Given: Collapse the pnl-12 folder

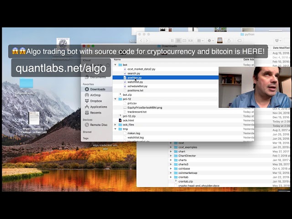Looking at the screenshot, I should click(115, 99).
